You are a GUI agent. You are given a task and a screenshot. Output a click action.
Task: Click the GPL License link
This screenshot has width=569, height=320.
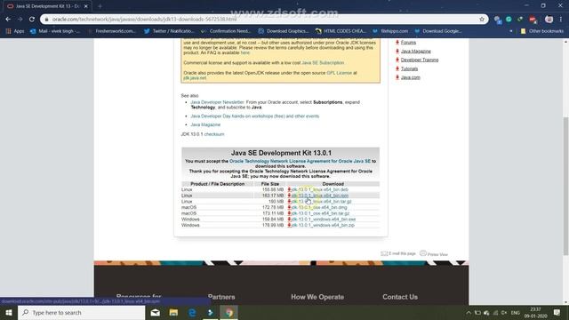tap(339, 73)
